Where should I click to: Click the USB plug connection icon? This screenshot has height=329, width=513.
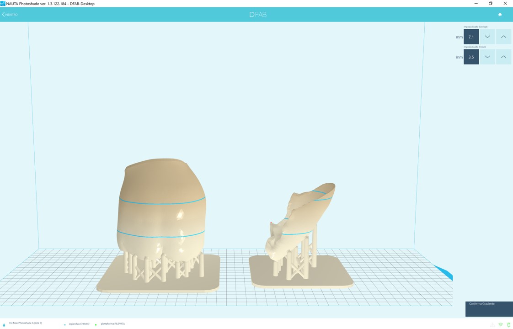pos(508,324)
